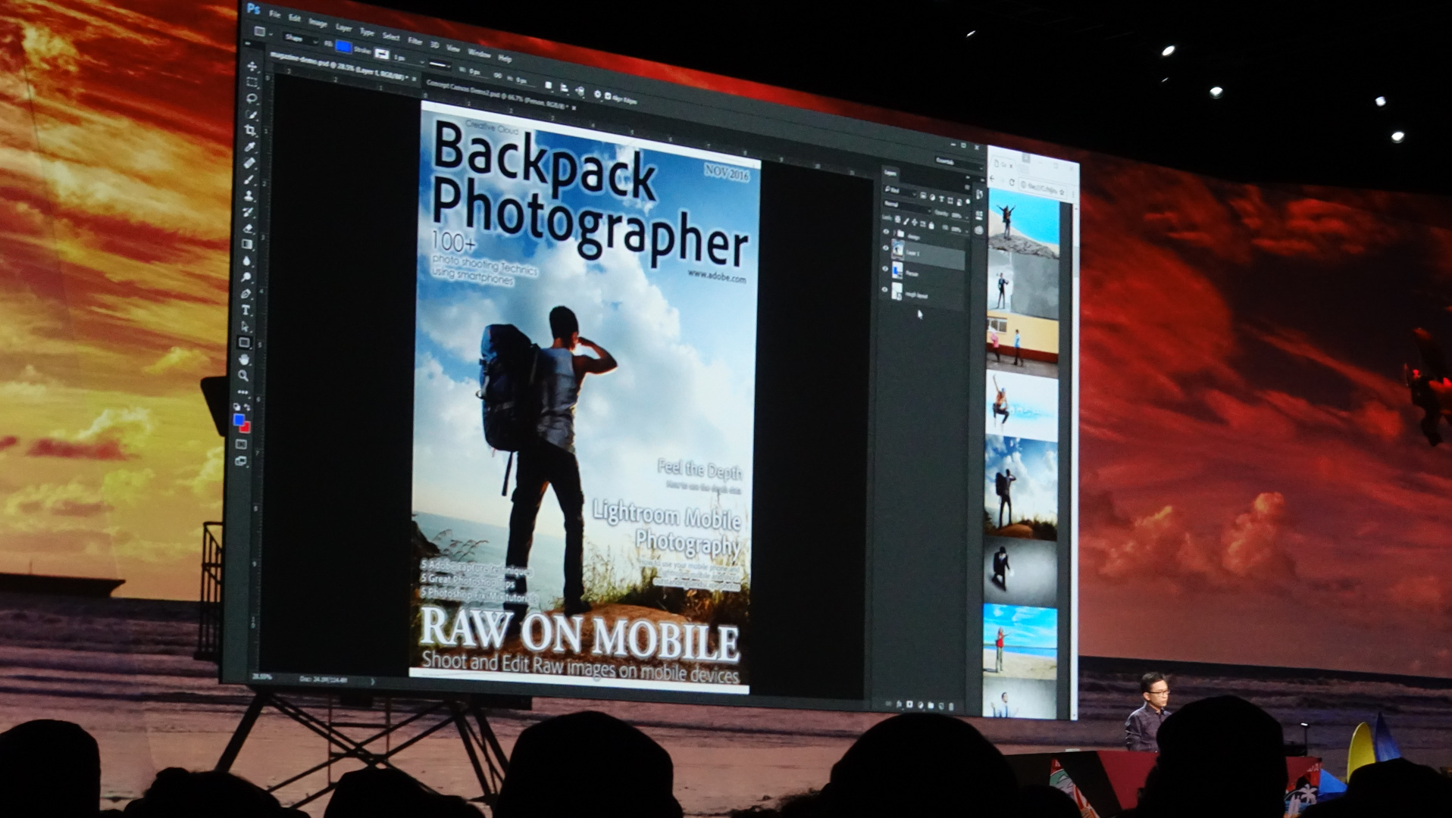Toggle visibility of the Person layer

pos(884,268)
